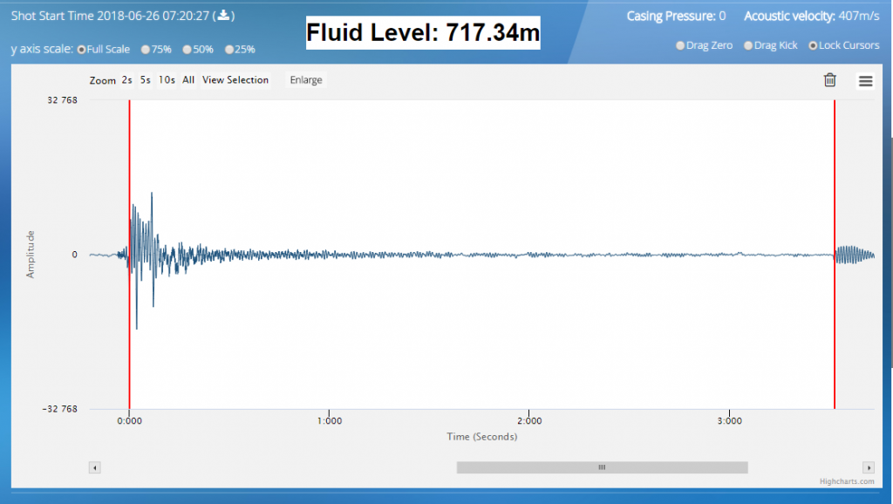Enable Drag Zero cursor mode

680,45
